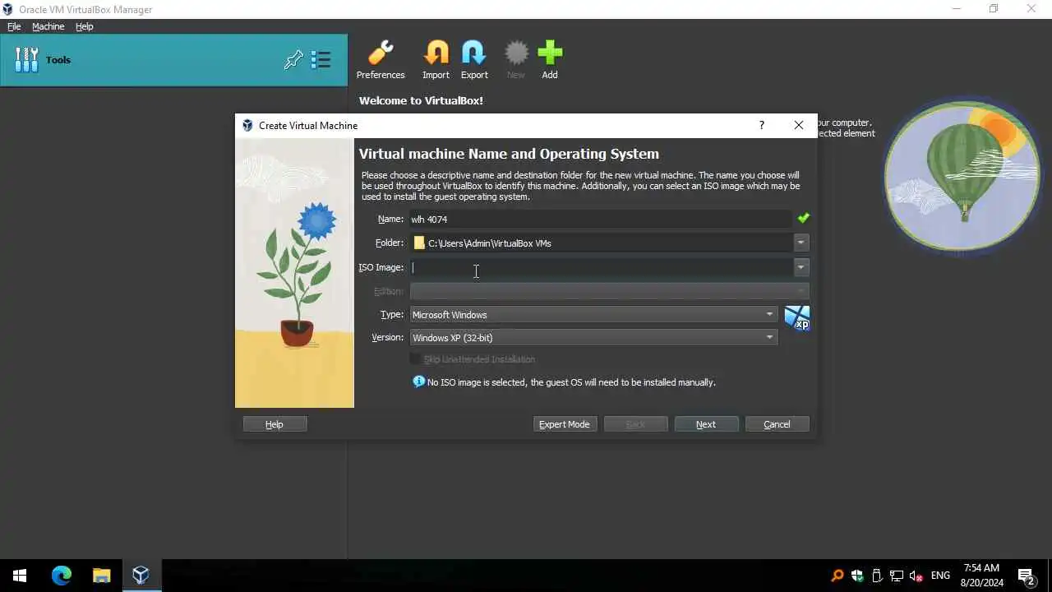Click the green checkmark beside Name field
1052x592 pixels.
pyautogui.click(x=803, y=218)
